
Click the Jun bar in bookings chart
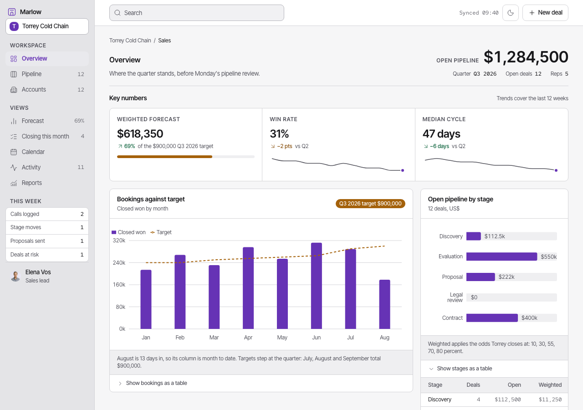click(x=317, y=286)
